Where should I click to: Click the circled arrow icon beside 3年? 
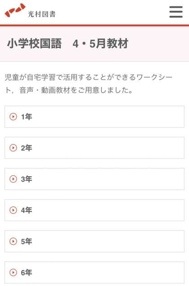tap(13, 179)
